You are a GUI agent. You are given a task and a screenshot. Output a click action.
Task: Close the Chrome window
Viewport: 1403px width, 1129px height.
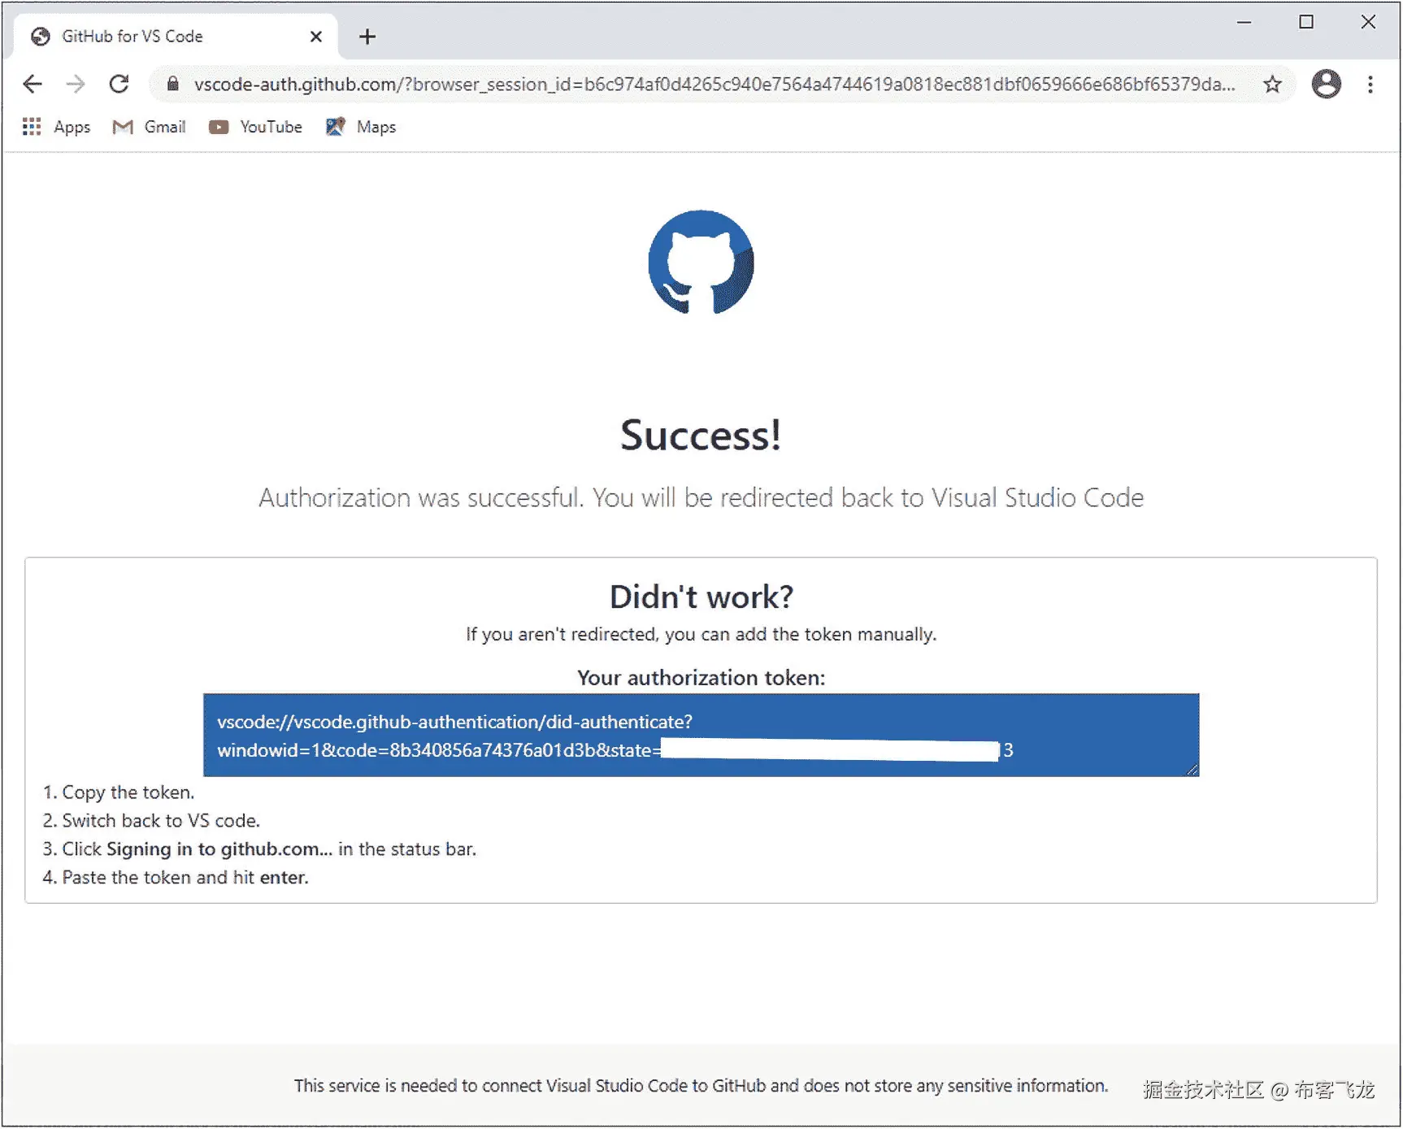[1369, 23]
